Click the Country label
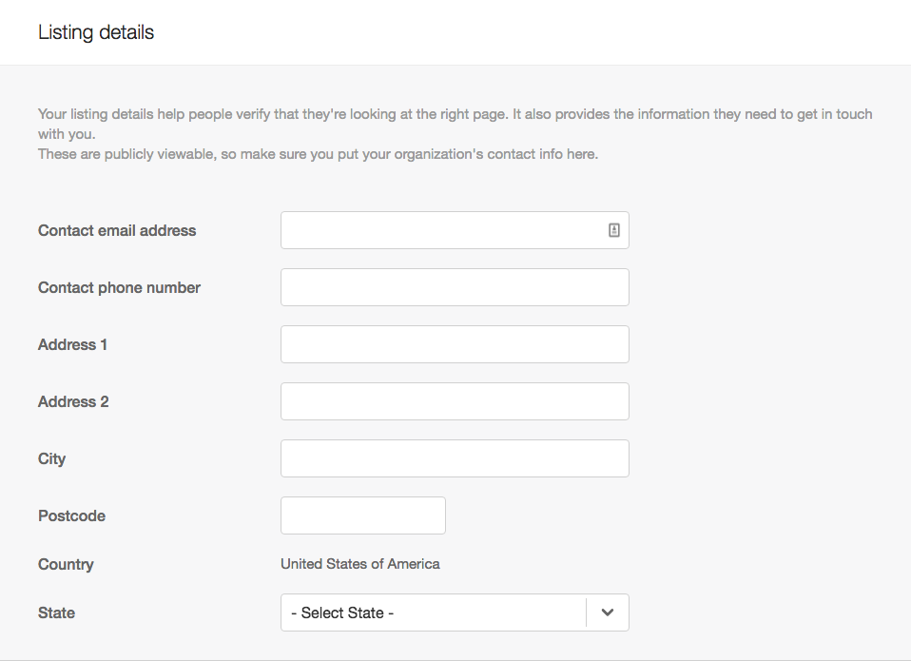 point(66,564)
